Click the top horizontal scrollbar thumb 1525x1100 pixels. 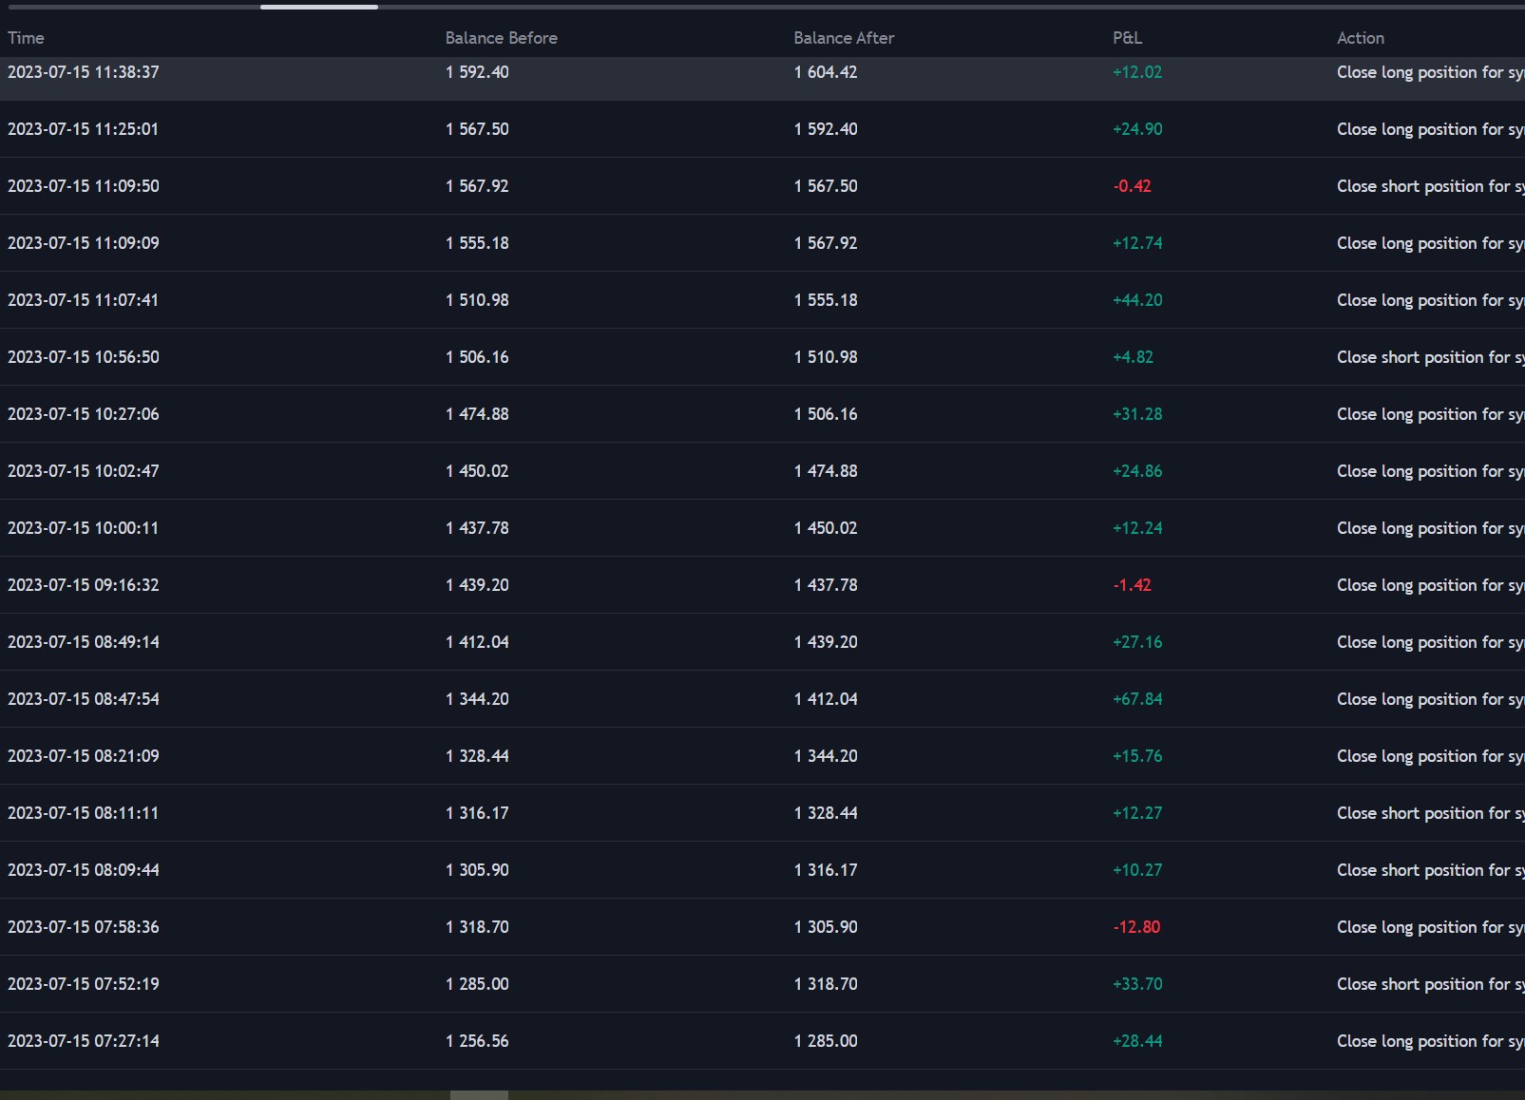click(319, 7)
